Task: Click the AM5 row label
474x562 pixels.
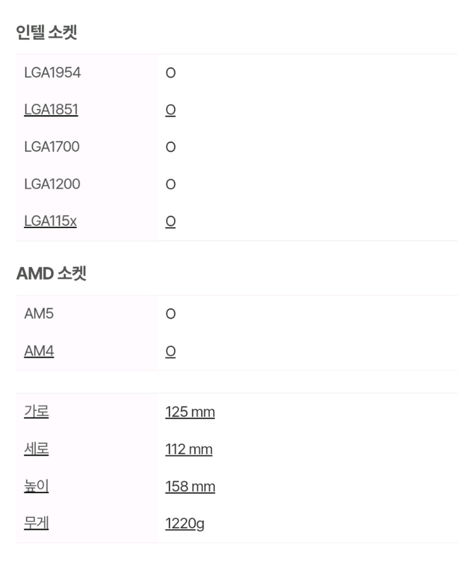Action: coord(39,314)
